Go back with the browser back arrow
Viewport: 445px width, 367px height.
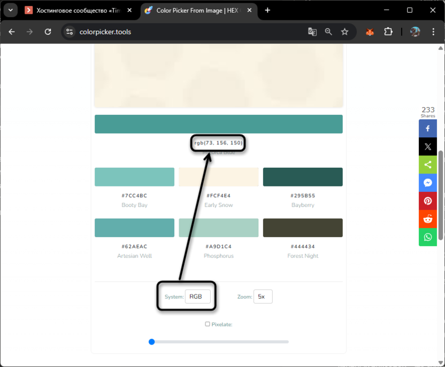pos(12,32)
